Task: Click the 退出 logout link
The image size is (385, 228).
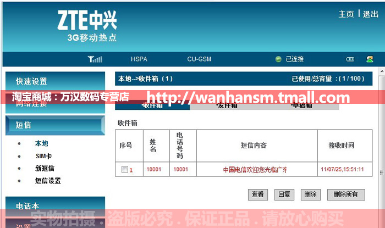Action: pyautogui.click(x=371, y=14)
